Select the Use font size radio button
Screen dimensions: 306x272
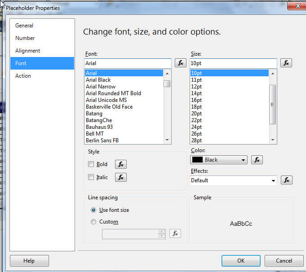93,210
